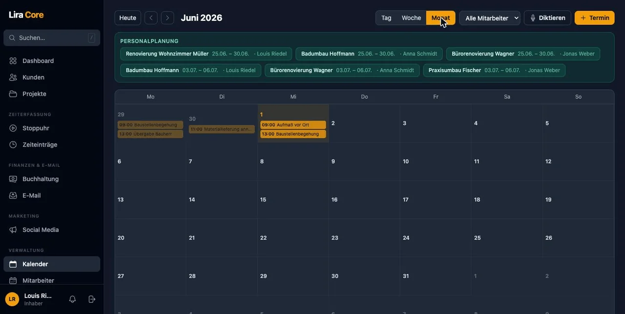Open Social Media in the sidebar
Image resolution: width=625 pixels, height=314 pixels.
[x=52, y=230]
